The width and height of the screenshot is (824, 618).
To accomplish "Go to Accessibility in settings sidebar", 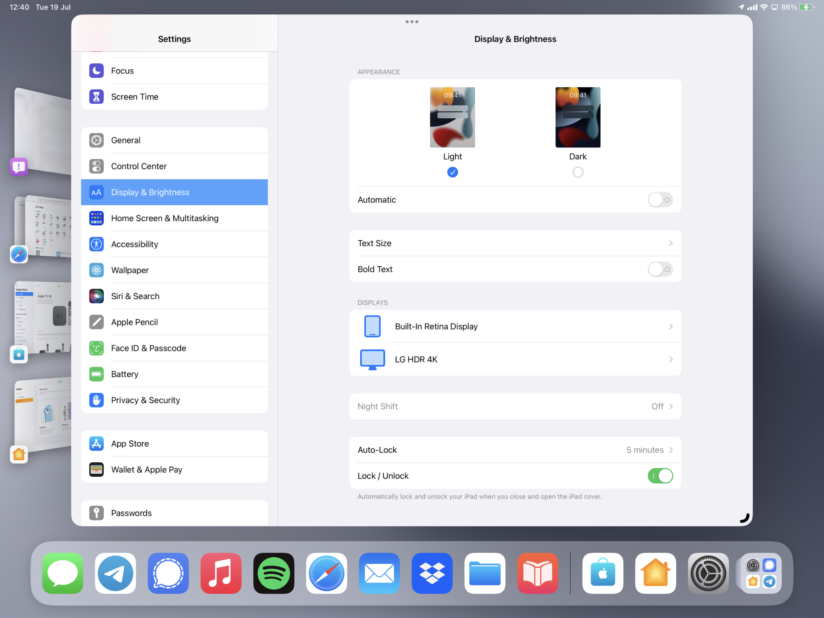I will click(x=135, y=244).
